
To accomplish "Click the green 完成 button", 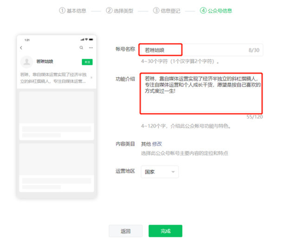I will pyautogui.click(x=165, y=231).
